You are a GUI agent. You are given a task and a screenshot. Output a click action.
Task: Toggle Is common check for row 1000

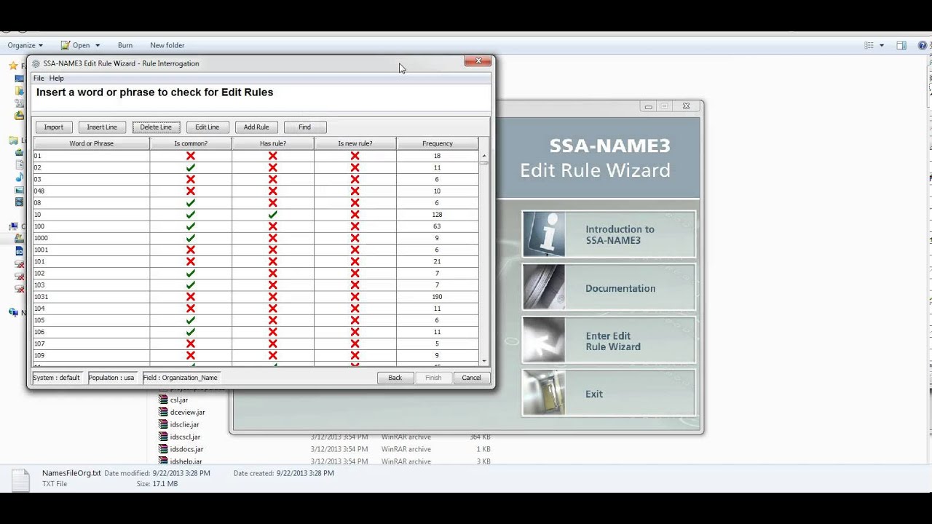tap(191, 238)
